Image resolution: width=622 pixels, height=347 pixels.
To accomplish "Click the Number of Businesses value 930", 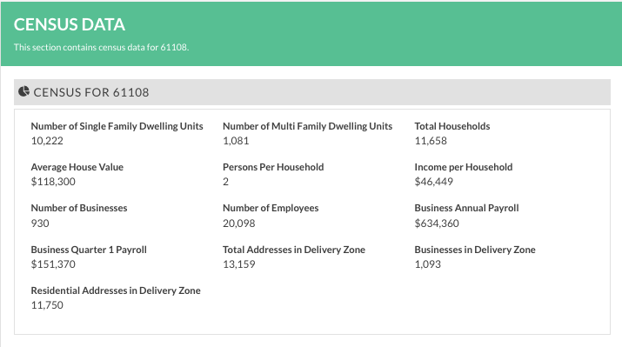I will [40, 224].
